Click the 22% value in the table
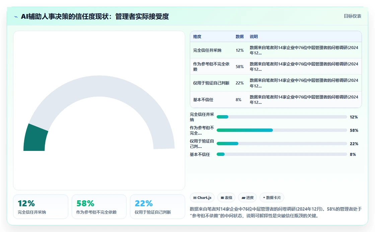The image size is (375, 232). click(239, 83)
